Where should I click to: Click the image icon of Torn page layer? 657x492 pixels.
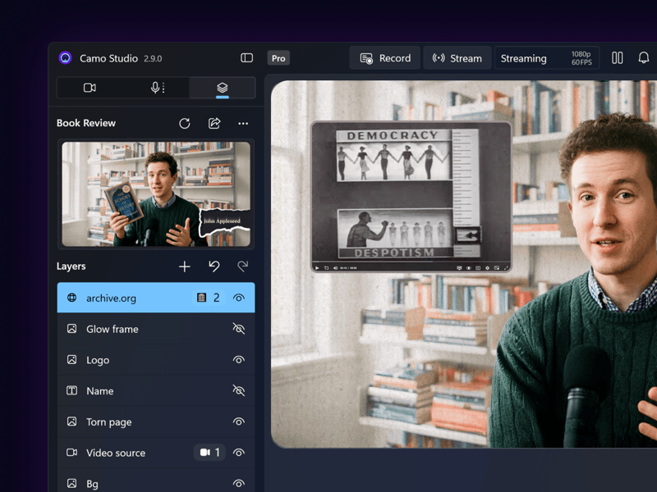(72, 421)
